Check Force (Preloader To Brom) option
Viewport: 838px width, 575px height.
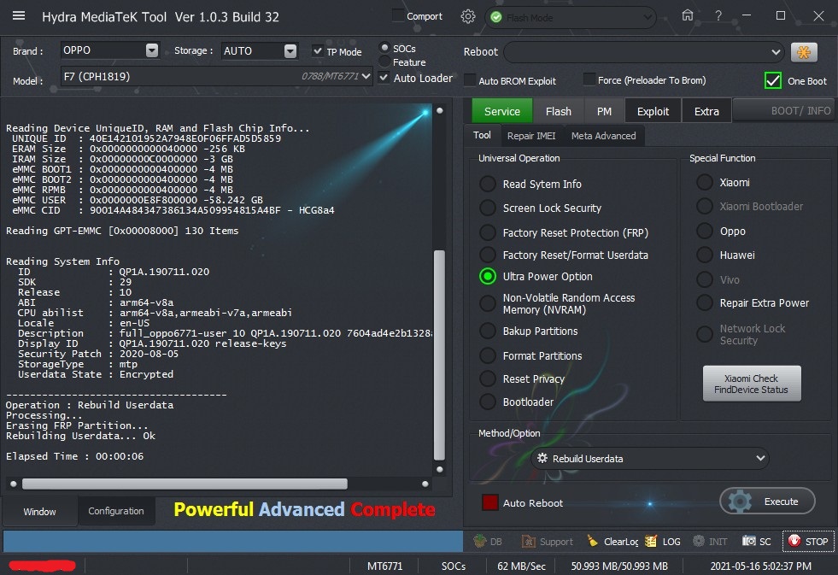[x=589, y=79]
